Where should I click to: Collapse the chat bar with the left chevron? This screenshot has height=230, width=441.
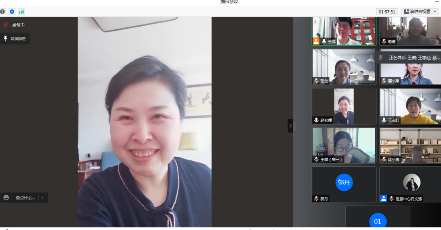[42, 198]
